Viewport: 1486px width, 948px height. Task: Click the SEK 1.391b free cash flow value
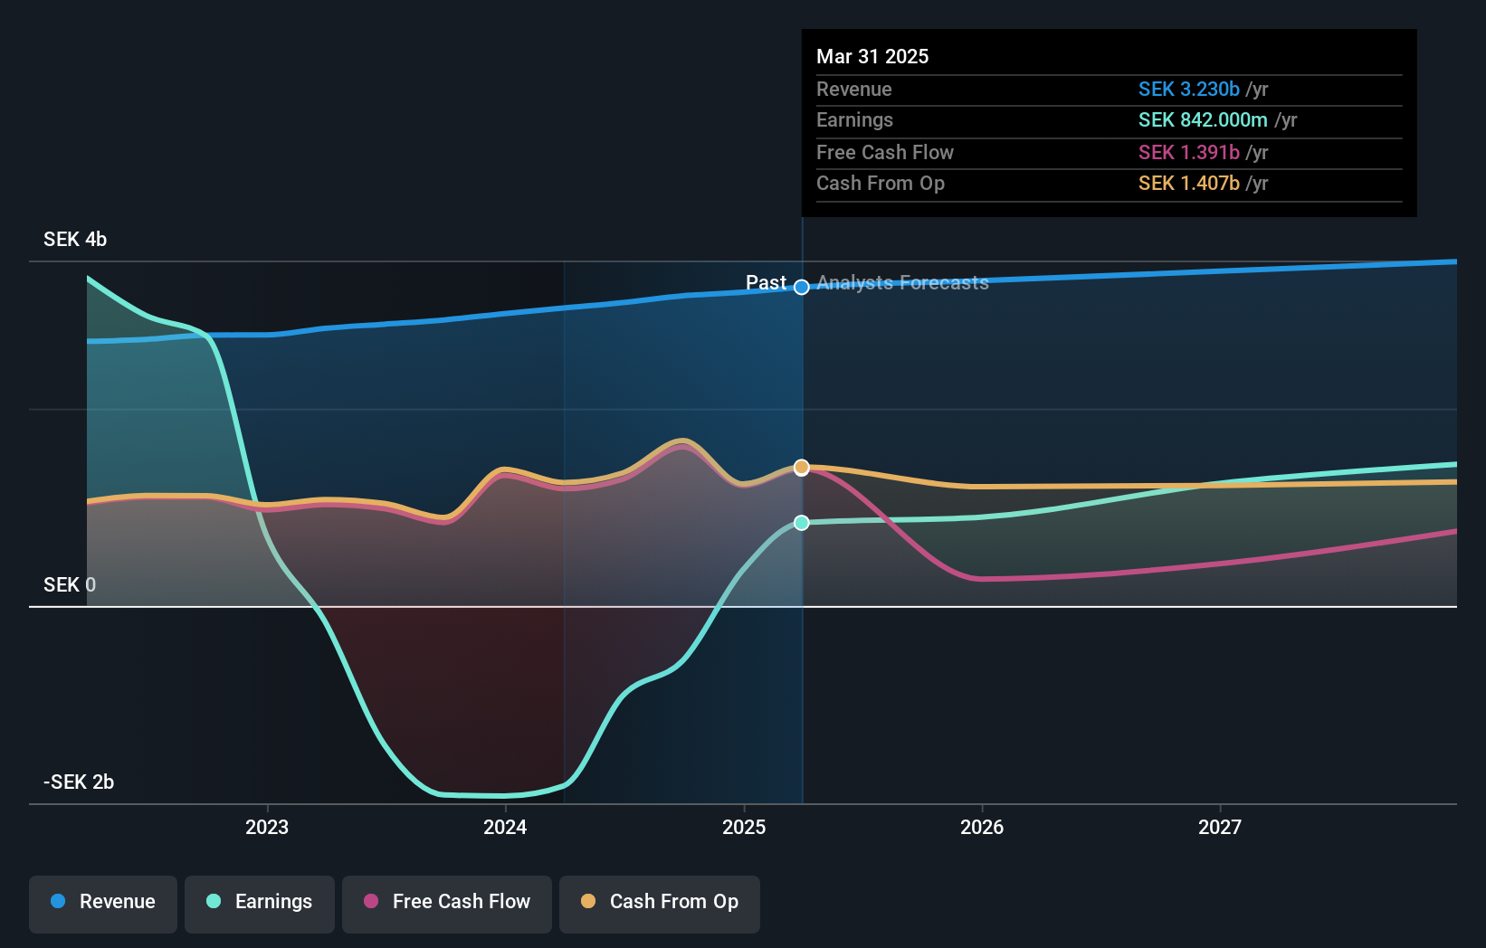(1189, 153)
